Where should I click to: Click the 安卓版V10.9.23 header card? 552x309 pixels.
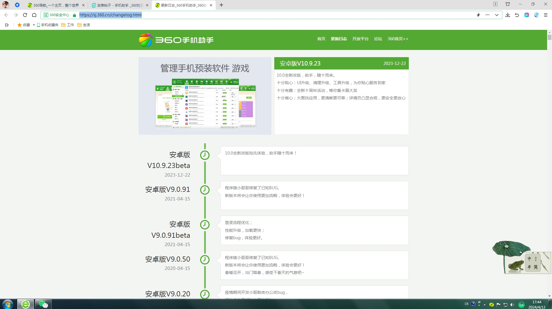click(342, 63)
